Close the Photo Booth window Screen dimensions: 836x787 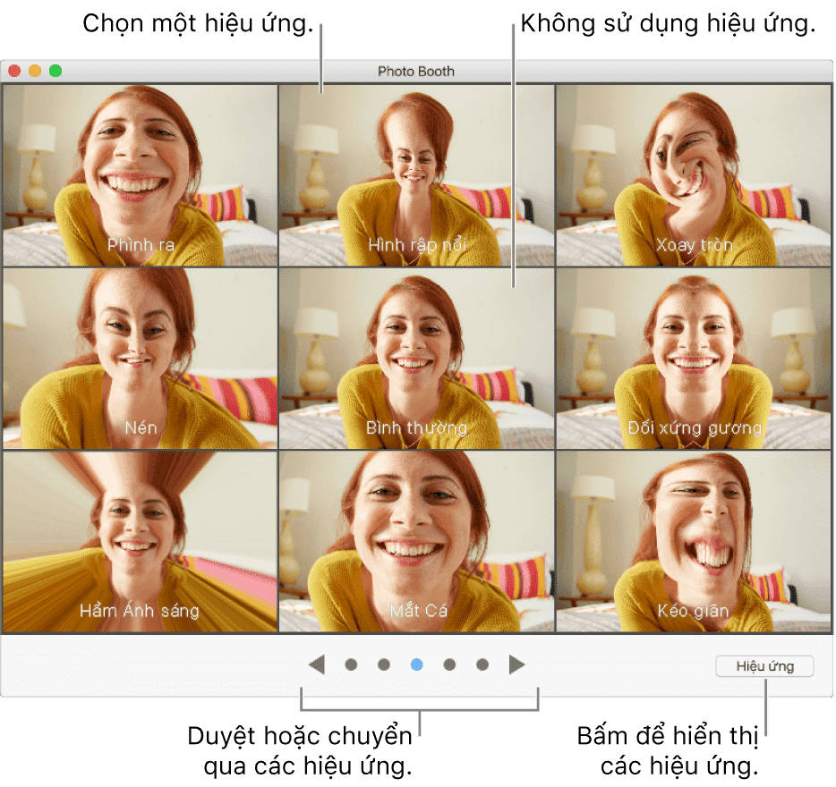[x=14, y=71]
